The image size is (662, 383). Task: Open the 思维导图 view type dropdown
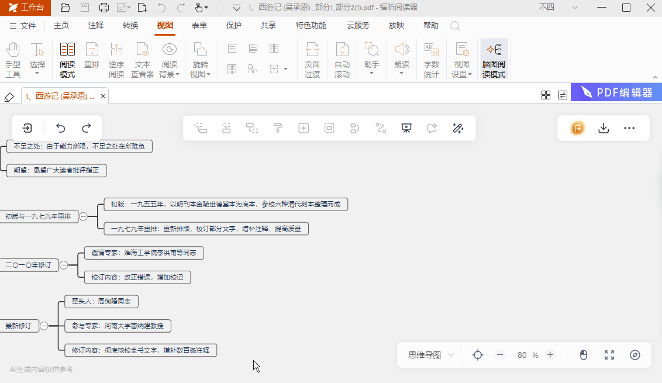[429, 354]
